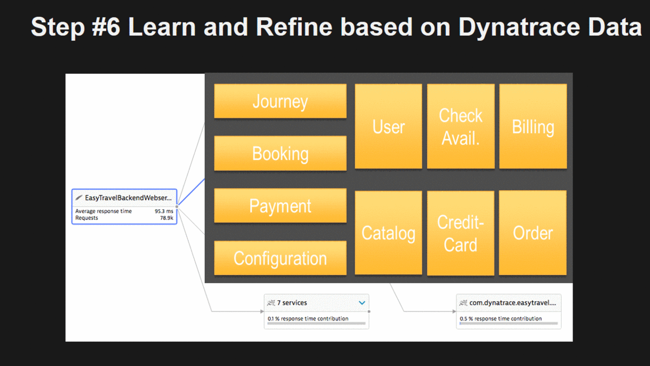Click the EasyTravelBackendWebservice feather icon

[79, 198]
